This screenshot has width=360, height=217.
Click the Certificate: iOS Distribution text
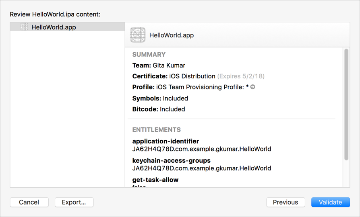point(174,76)
